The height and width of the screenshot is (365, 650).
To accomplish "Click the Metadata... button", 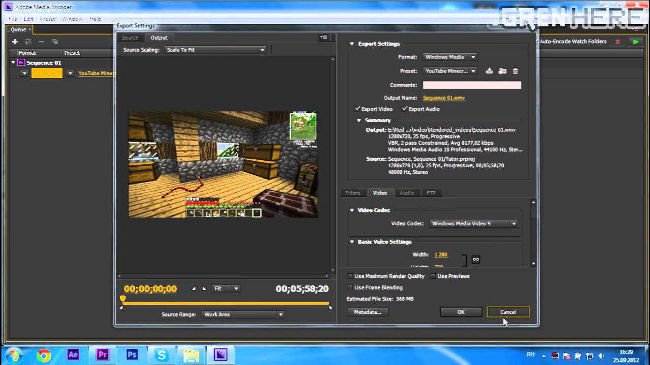I will (x=367, y=312).
